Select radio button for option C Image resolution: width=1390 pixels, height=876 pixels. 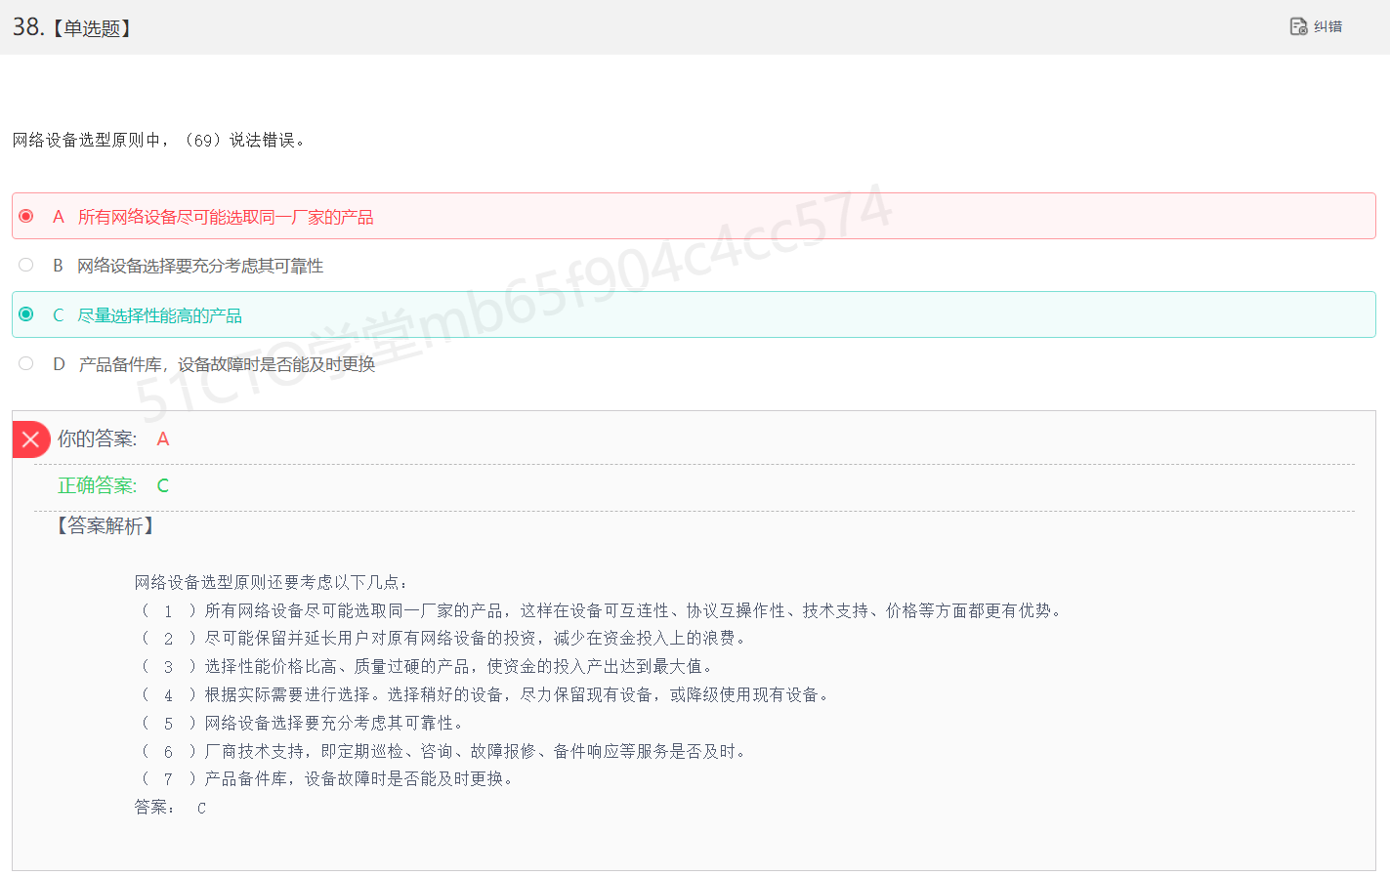pos(26,313)
